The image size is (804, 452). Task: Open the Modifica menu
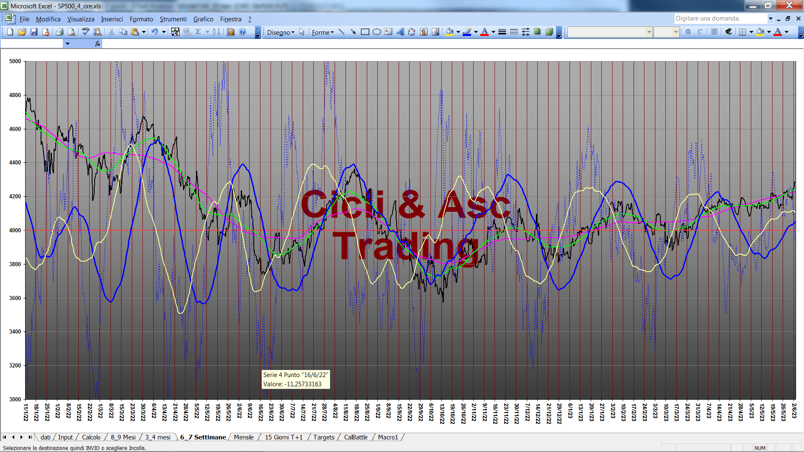coord(48,19)
